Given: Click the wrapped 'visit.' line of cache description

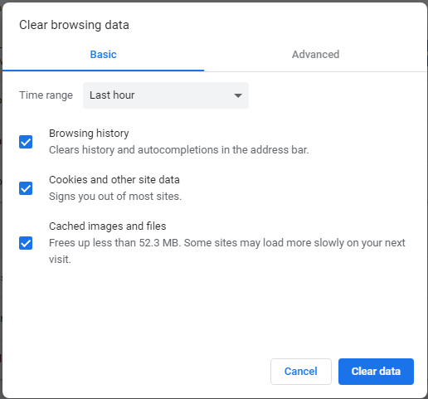Looking at the screenshot, I should click(x=60, y=260).
